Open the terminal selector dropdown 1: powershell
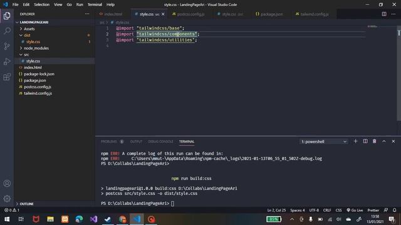 [323, 142]
